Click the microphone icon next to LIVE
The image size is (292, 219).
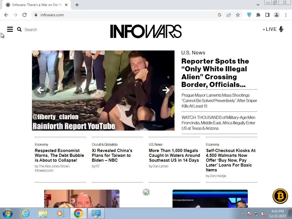[x=281, y=29]
